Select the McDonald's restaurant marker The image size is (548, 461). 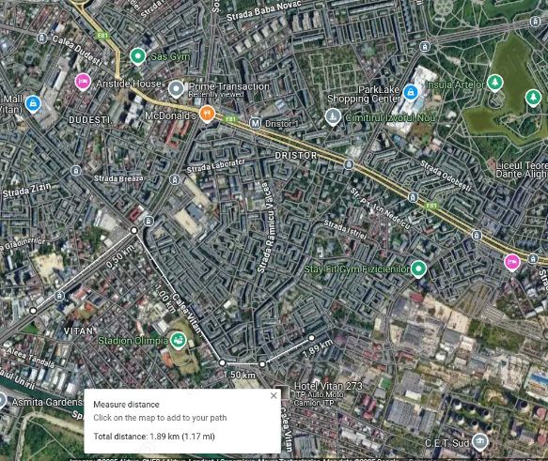click(207, 114)
